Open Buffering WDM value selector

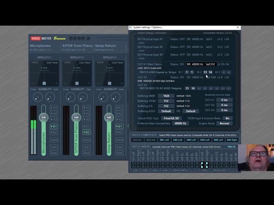[166, 101]
